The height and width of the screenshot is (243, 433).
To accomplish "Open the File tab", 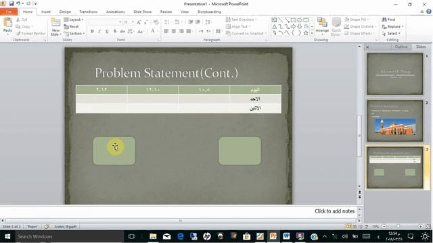I will click(9, 11).
